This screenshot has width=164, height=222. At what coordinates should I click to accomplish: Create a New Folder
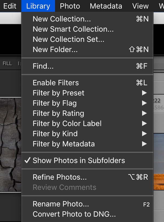click(55, 50)
